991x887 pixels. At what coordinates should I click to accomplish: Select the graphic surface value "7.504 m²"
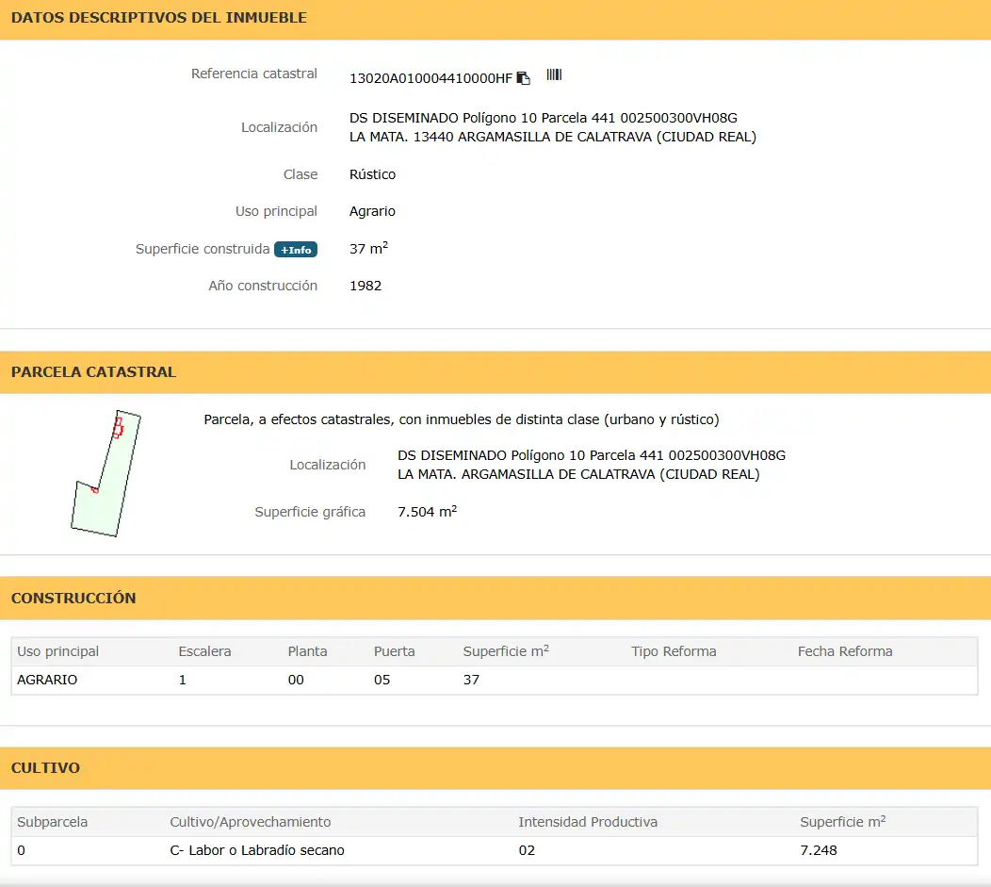click(x=428, y=511)
